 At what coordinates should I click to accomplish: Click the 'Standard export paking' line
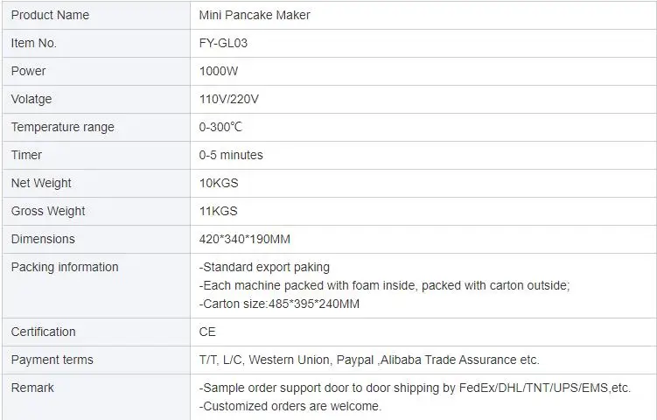(x=265, y=267)
